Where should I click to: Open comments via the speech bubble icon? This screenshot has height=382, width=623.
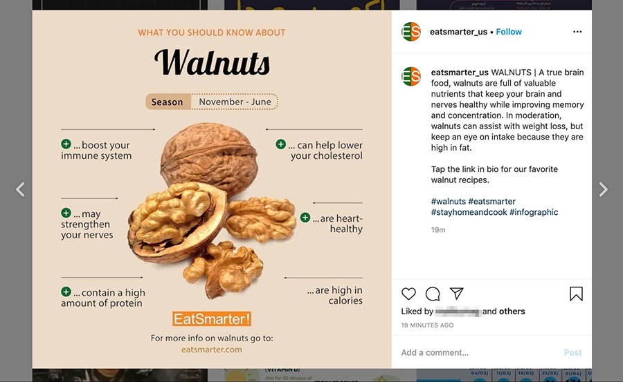pyautogui.click(x=433, y=294)
